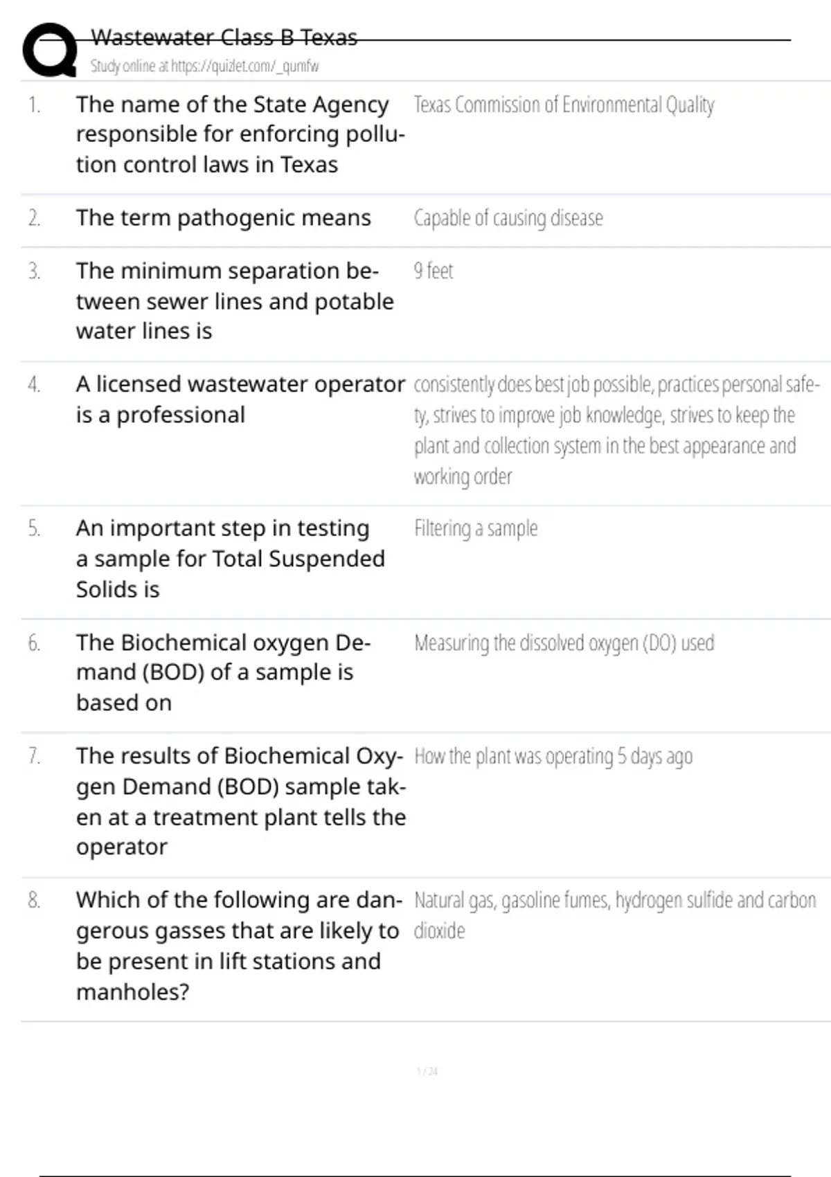Select minimum separation sewer lines question

click(234, 301)
